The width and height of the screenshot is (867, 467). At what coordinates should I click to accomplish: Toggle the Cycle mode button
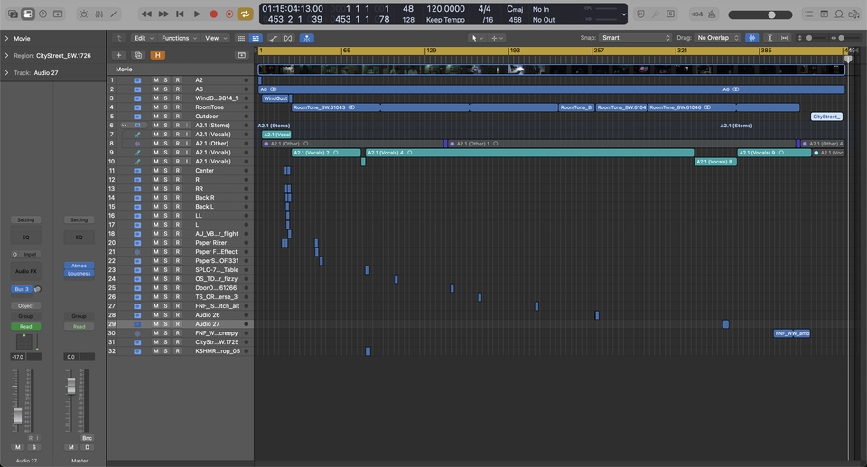(x=245, y=14)
